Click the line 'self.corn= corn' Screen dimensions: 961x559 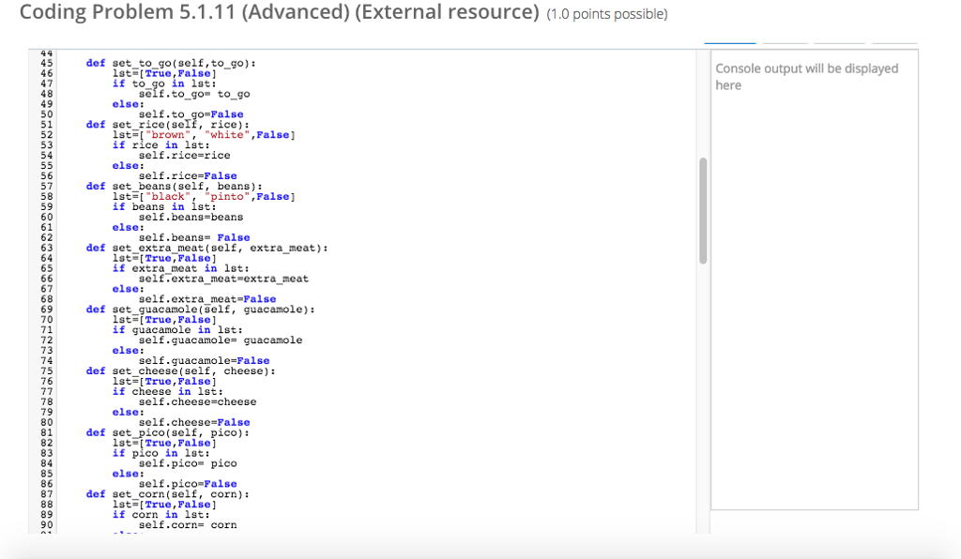point(188,525)
